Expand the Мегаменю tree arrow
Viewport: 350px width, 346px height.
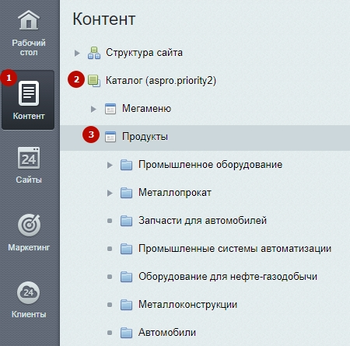tap(93, 109)
